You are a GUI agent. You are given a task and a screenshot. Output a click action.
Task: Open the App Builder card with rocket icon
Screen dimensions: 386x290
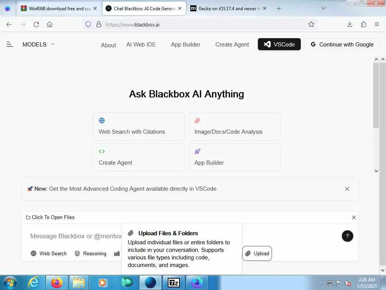(x=234, y=157)
